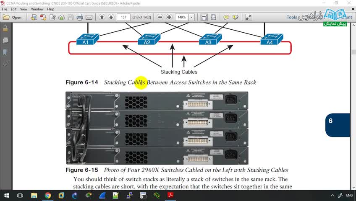Viewport: 356px width, 201px height.
Task: Open the Tools pane
Action: tap(292, 17)
